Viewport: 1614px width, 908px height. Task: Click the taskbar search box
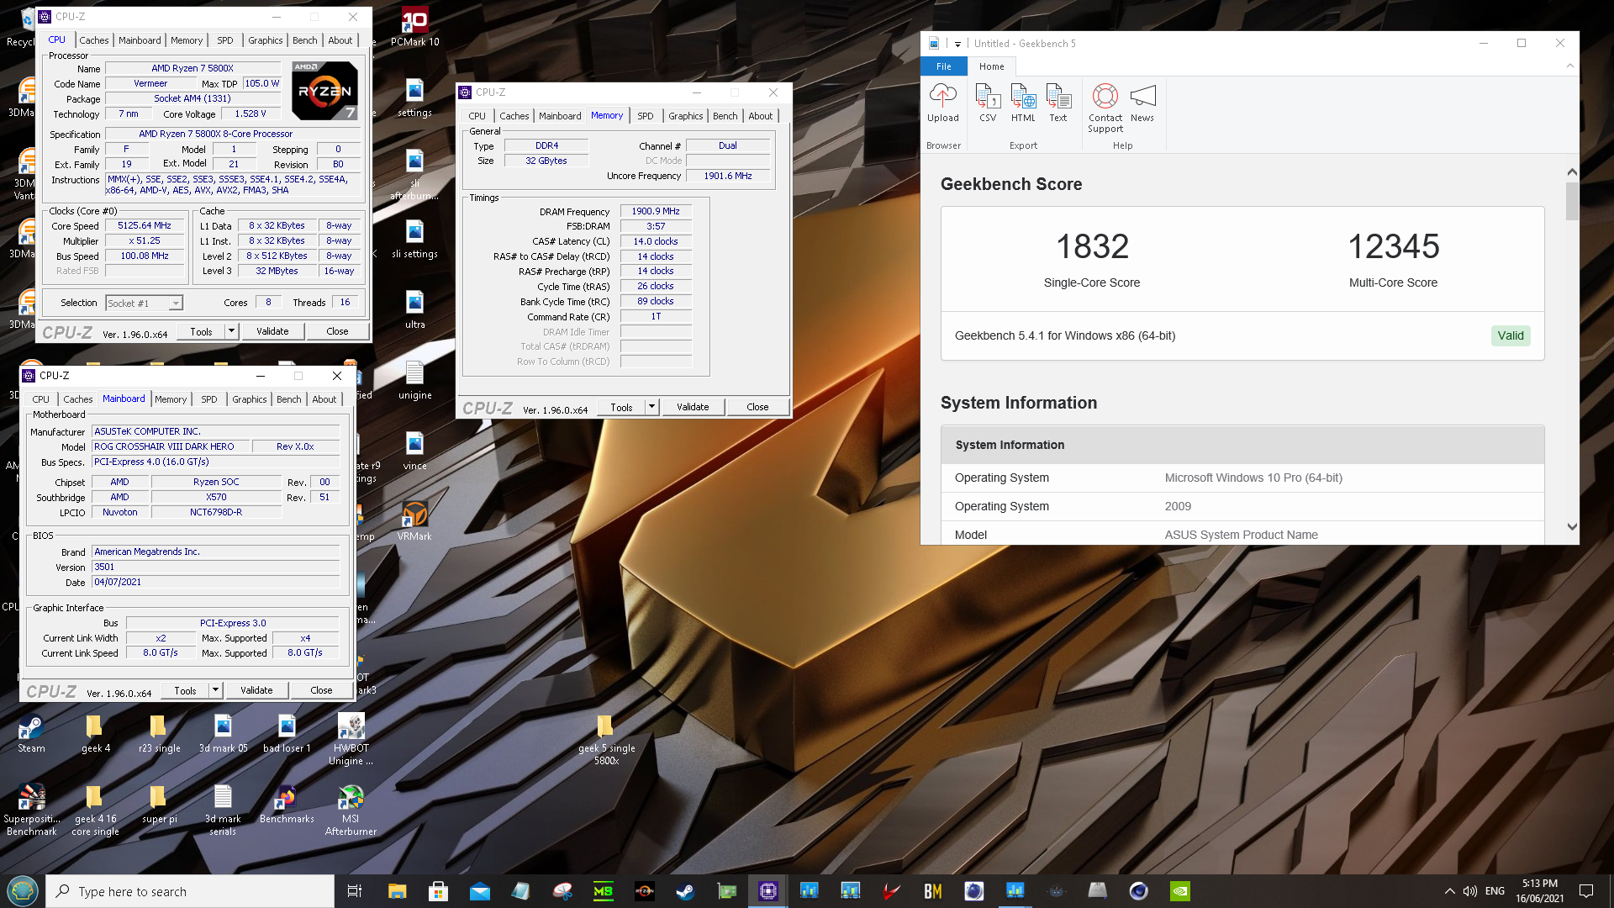click(x=190, y=891)
